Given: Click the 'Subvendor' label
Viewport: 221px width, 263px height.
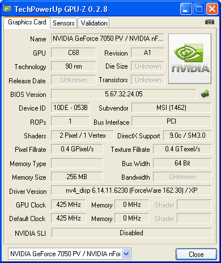Looking at the screenshot, I should [x=113, y=108].
